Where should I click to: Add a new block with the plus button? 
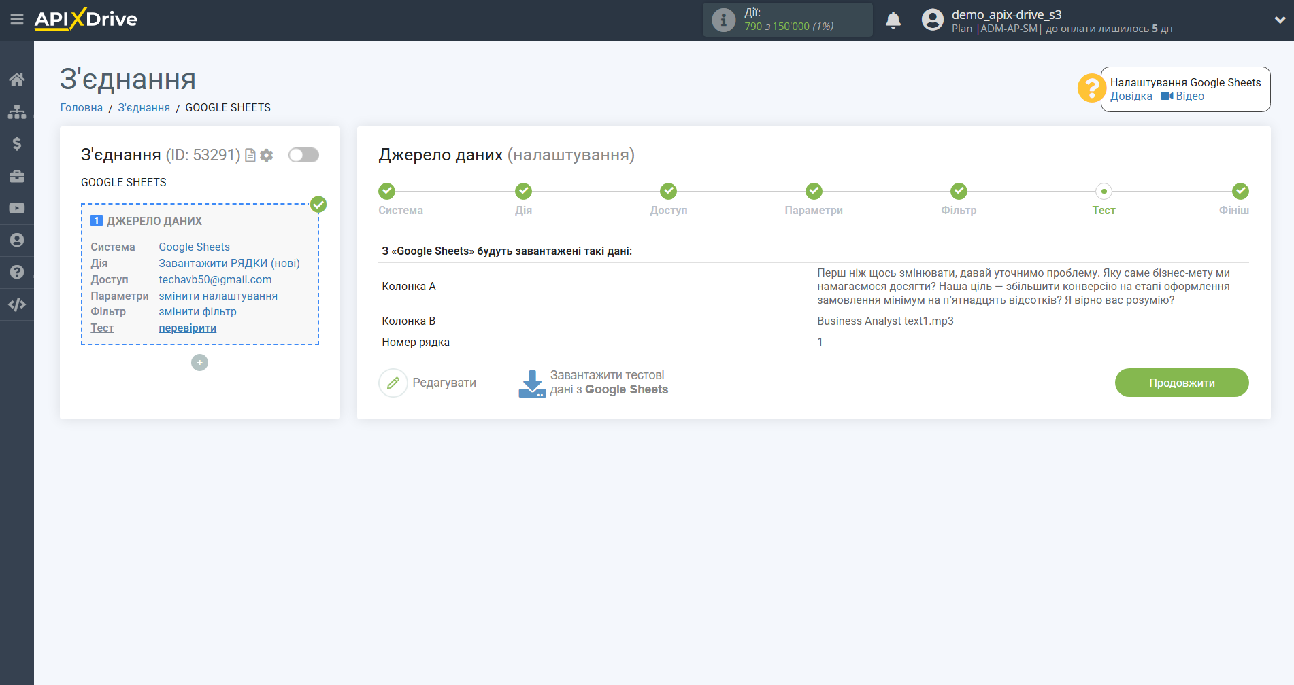(199, 363)
